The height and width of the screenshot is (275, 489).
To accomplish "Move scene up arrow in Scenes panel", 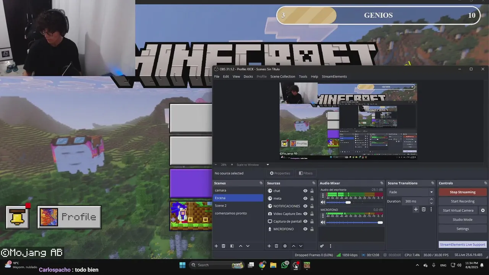I will pyautogui.click(x=240, y=246).
